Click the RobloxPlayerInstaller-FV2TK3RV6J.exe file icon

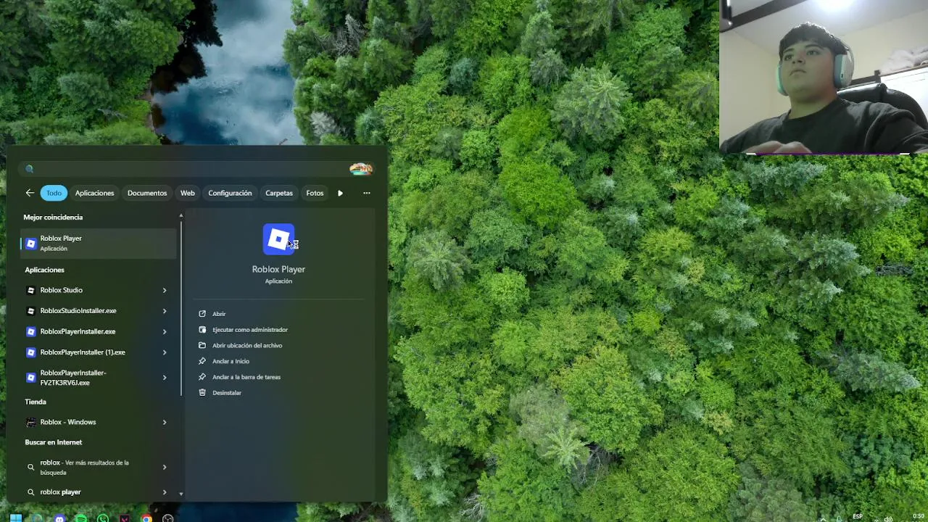[30, 378]
